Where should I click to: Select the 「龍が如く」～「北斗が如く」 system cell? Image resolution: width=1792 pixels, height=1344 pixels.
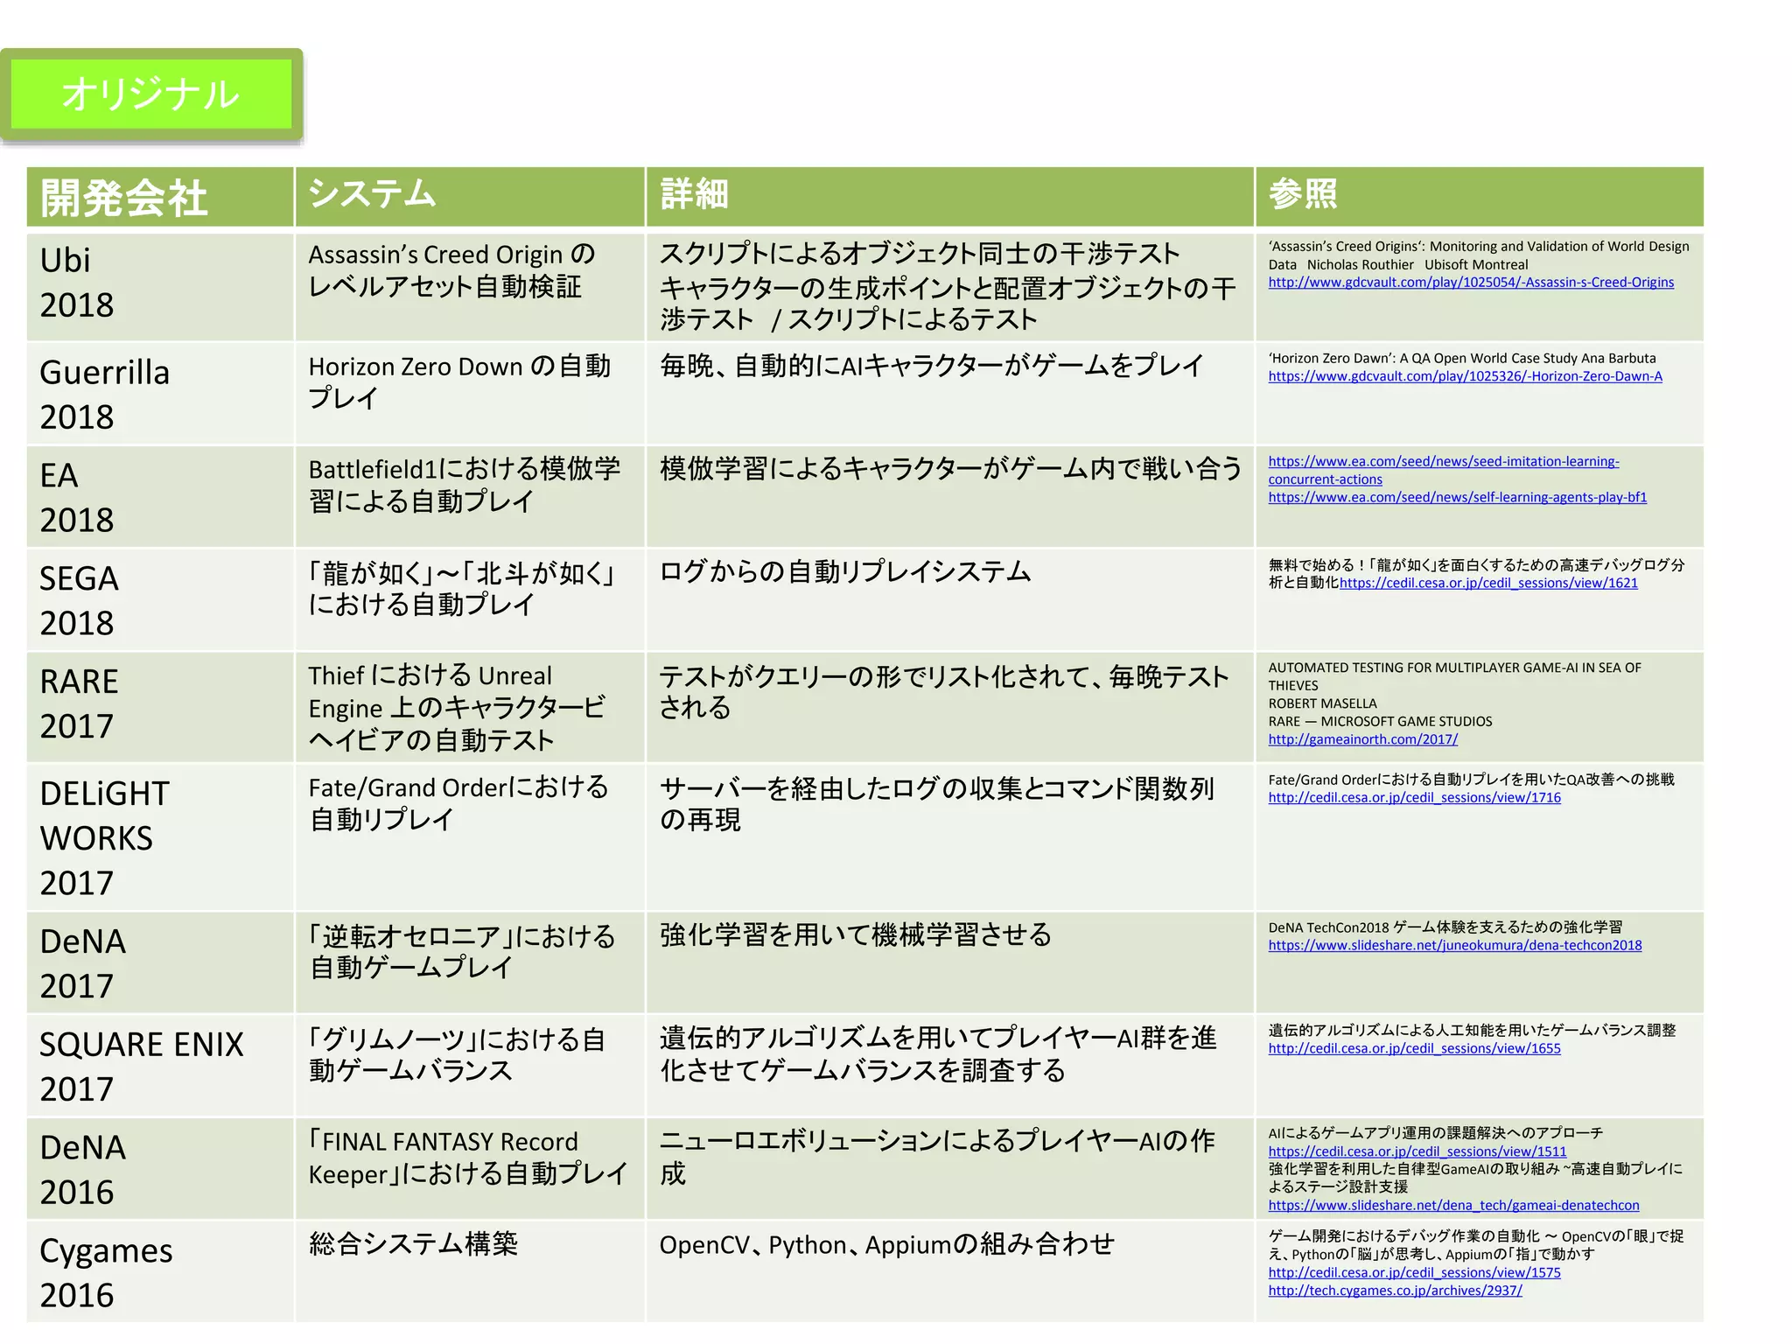(x=470, y=600)
